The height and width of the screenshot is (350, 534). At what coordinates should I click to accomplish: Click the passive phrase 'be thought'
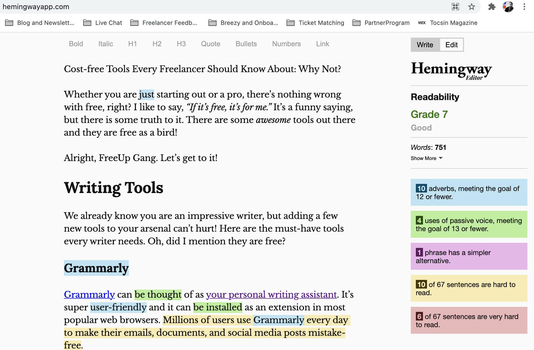(158, 294)
